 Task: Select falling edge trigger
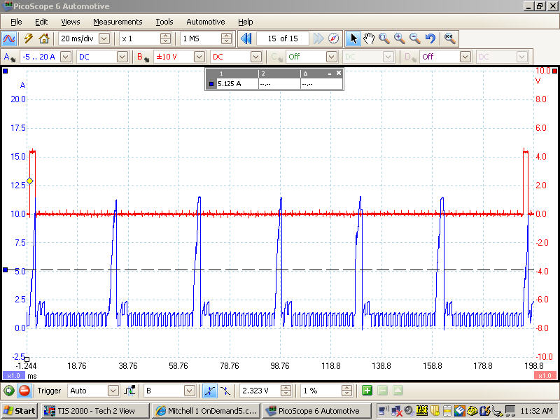tap(225, 391)
